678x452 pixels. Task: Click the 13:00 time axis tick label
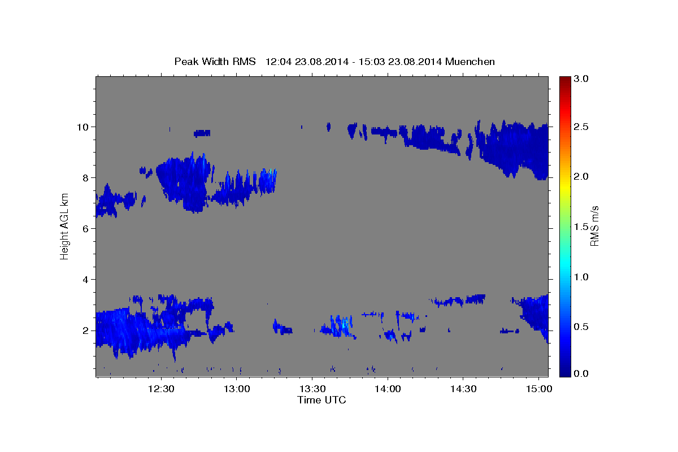tap(237, 389)
